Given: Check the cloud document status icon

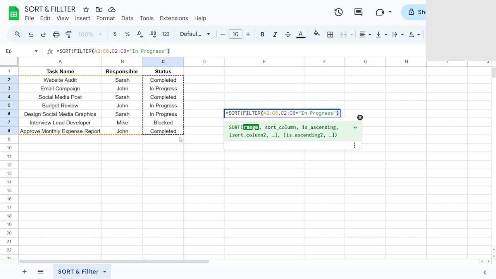Looking at the screenshot, I should click(112, 9).
